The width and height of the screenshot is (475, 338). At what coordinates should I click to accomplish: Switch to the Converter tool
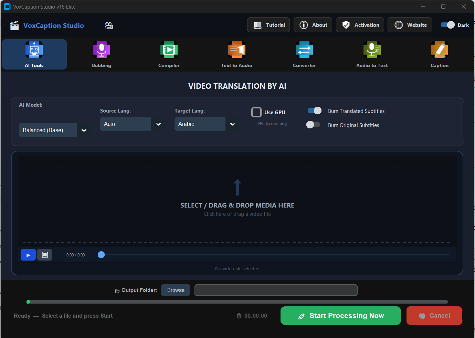coord(304,54)
